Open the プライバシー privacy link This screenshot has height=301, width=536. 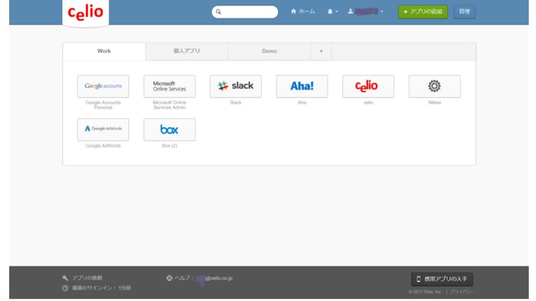point(462,292)
